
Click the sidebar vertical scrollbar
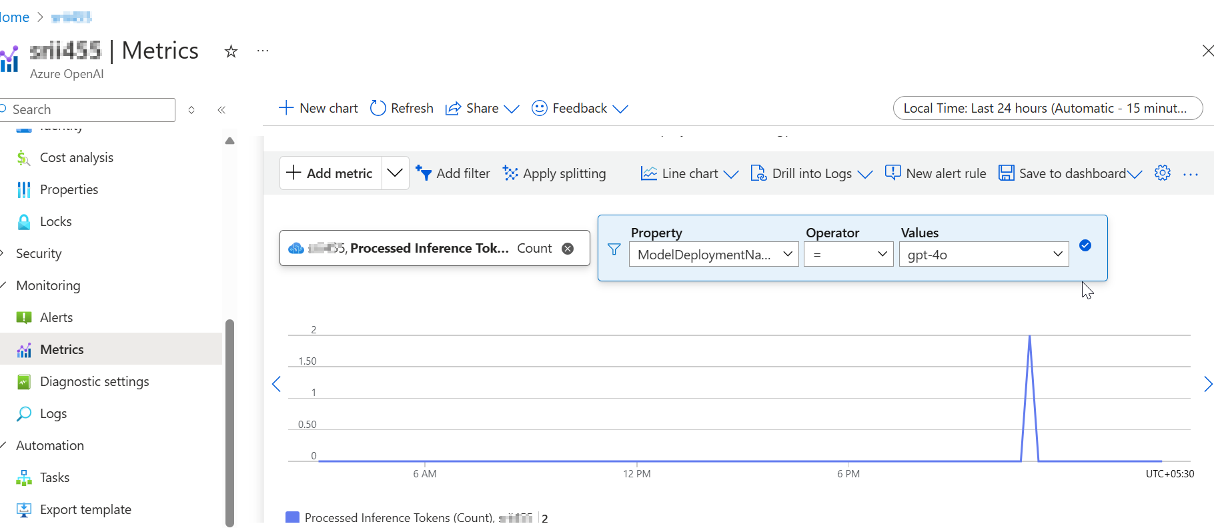point(229,422)
